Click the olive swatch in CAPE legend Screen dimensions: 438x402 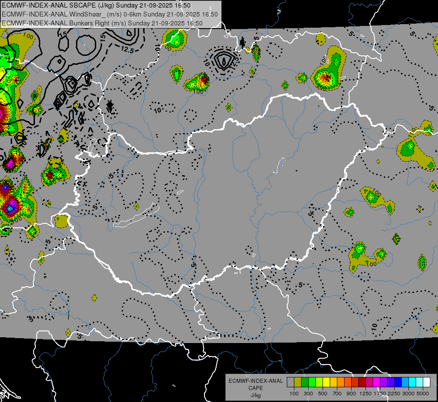pyautogui.click(x=298, y=382)
